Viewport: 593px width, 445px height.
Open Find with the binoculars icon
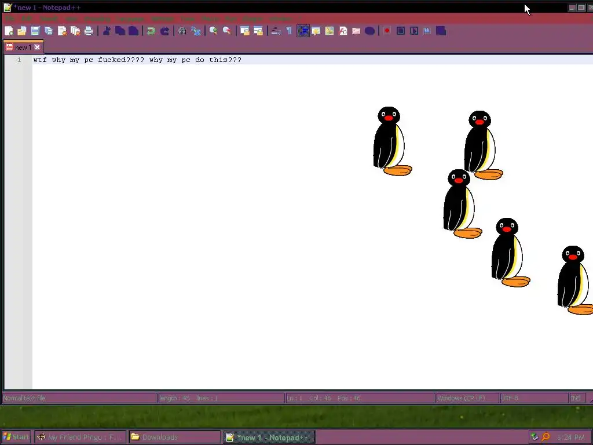coord(182,31)
